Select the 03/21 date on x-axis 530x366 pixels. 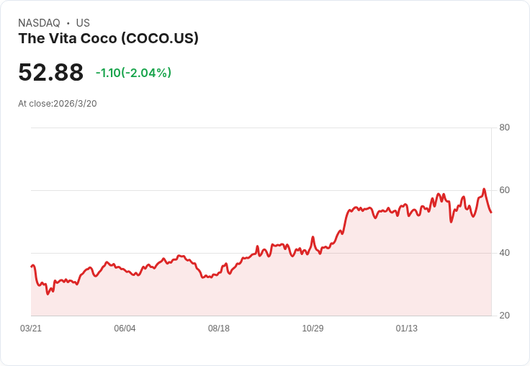(x=31, y=328)
